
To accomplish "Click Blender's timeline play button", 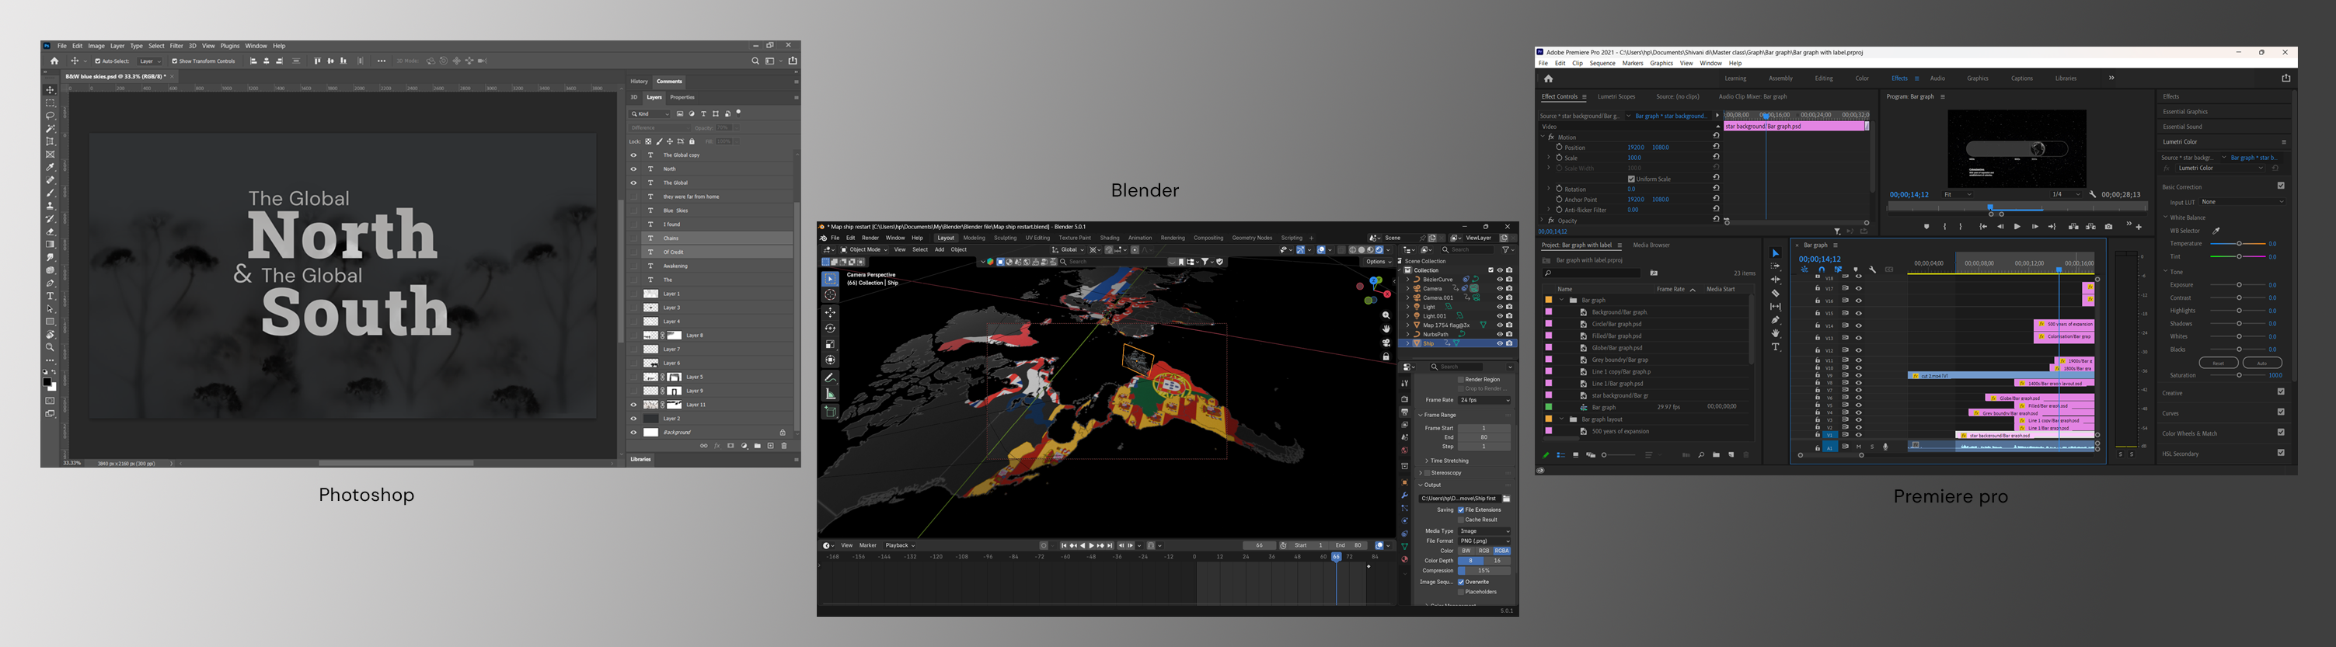I will [x=1091, y=545].
